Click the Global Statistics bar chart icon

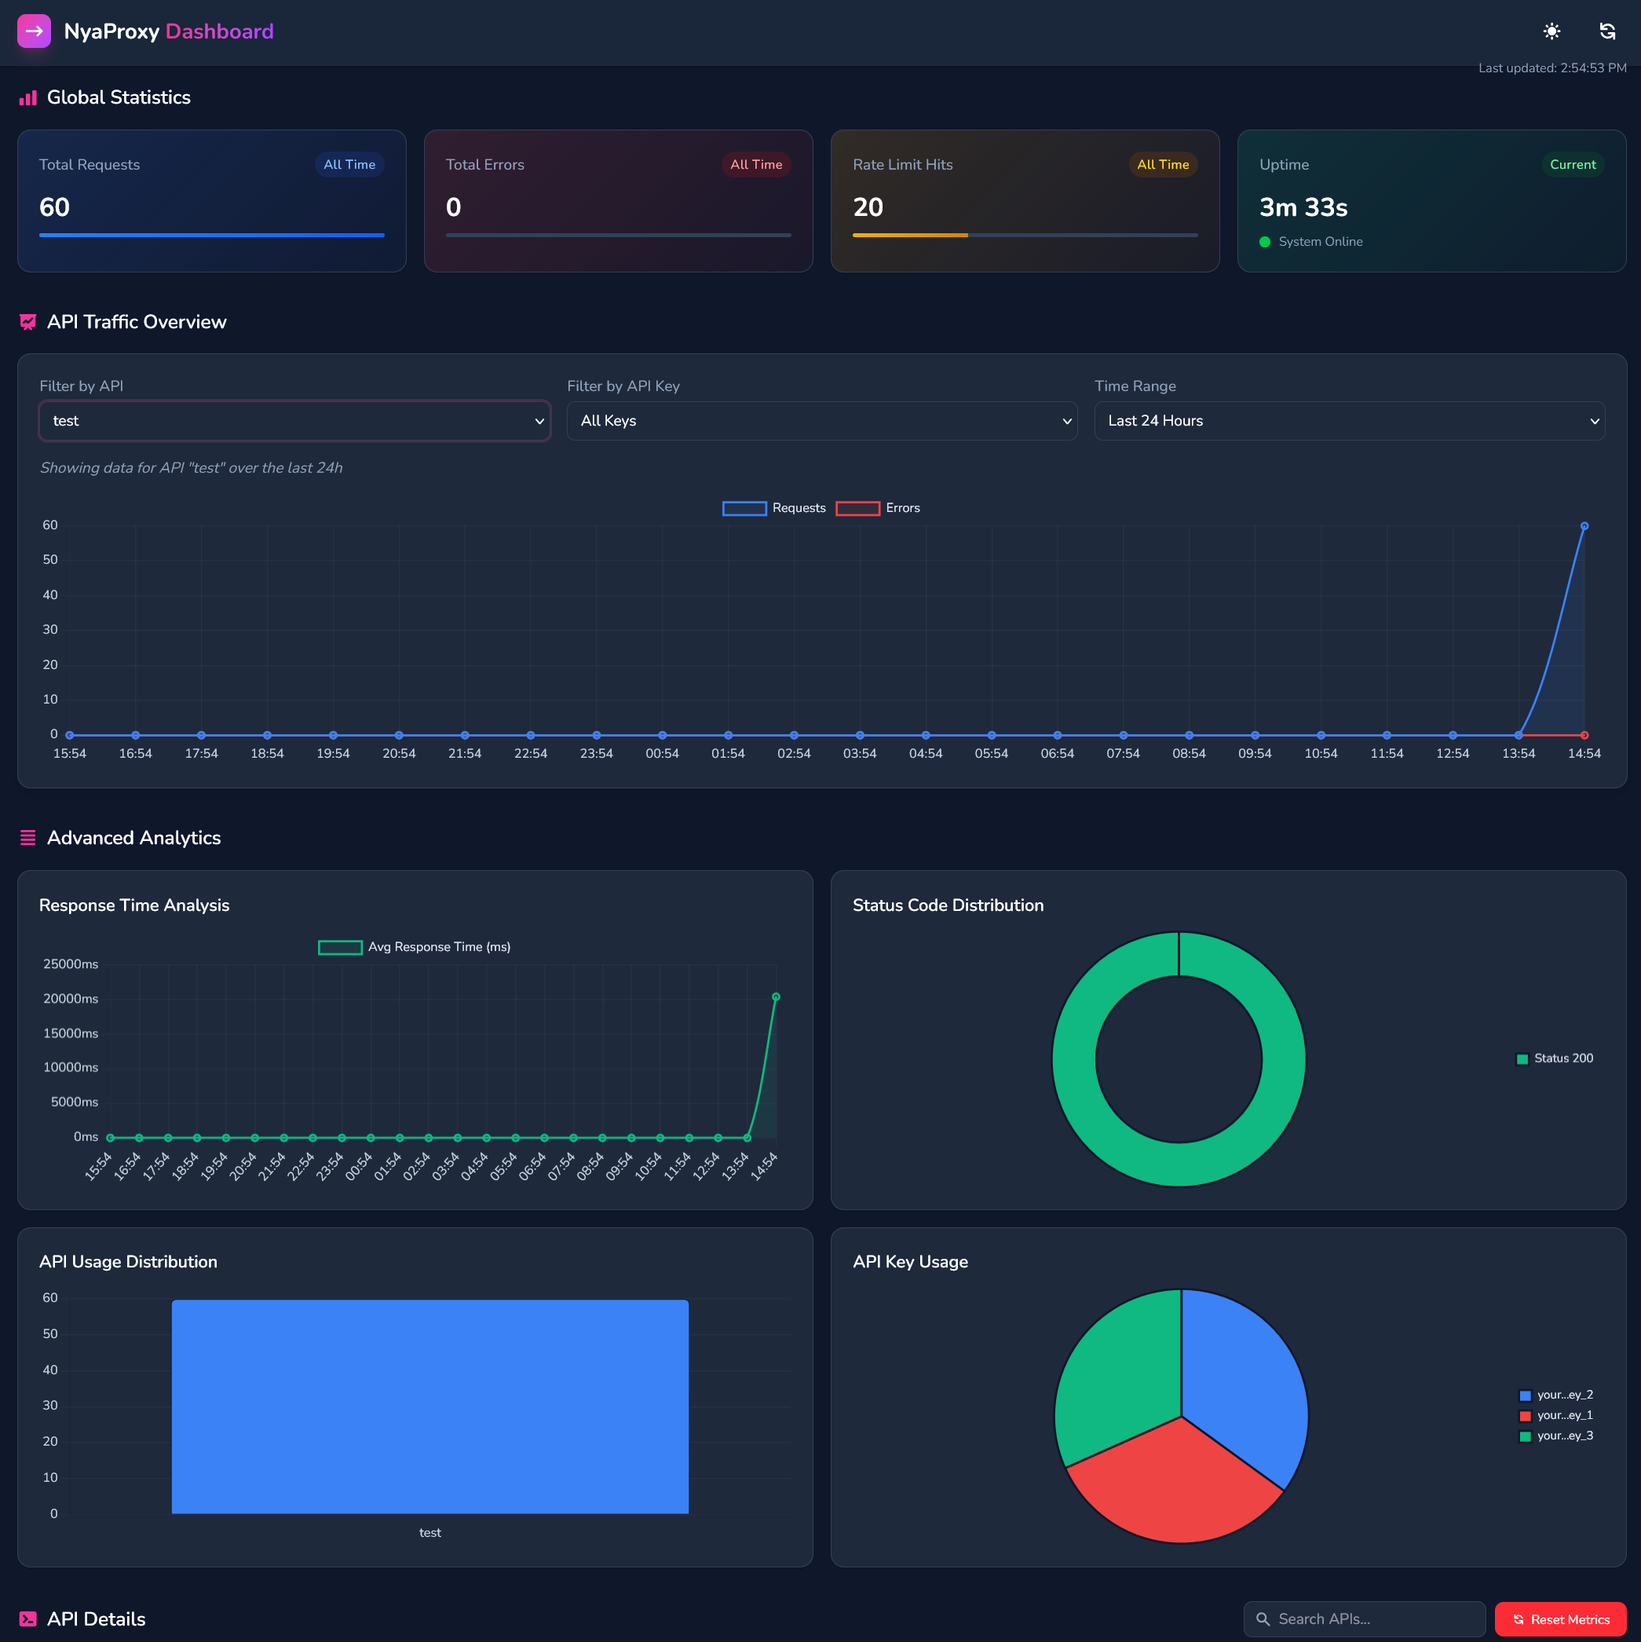[28, 97]
